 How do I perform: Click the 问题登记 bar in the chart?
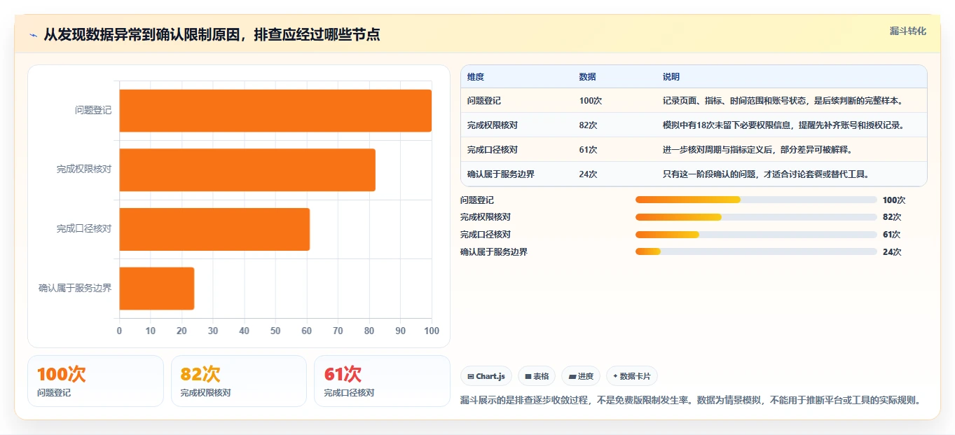coord(275,111)
